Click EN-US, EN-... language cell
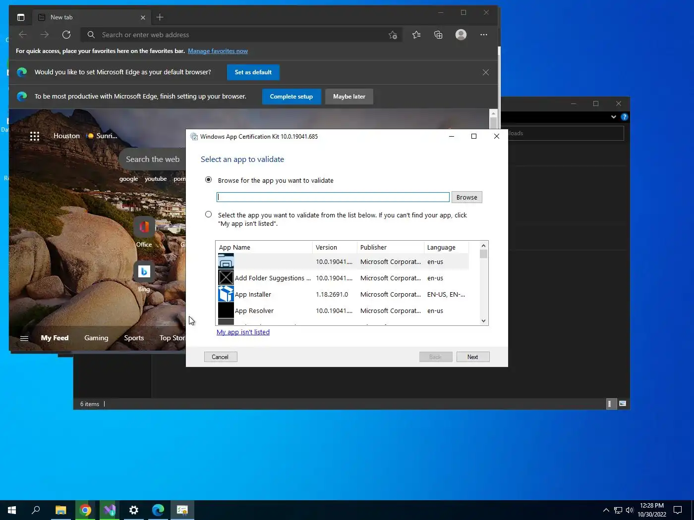694x520 pixels. point(446,294)
